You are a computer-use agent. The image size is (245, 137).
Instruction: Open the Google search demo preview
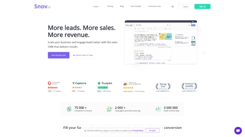coord(161,42)
